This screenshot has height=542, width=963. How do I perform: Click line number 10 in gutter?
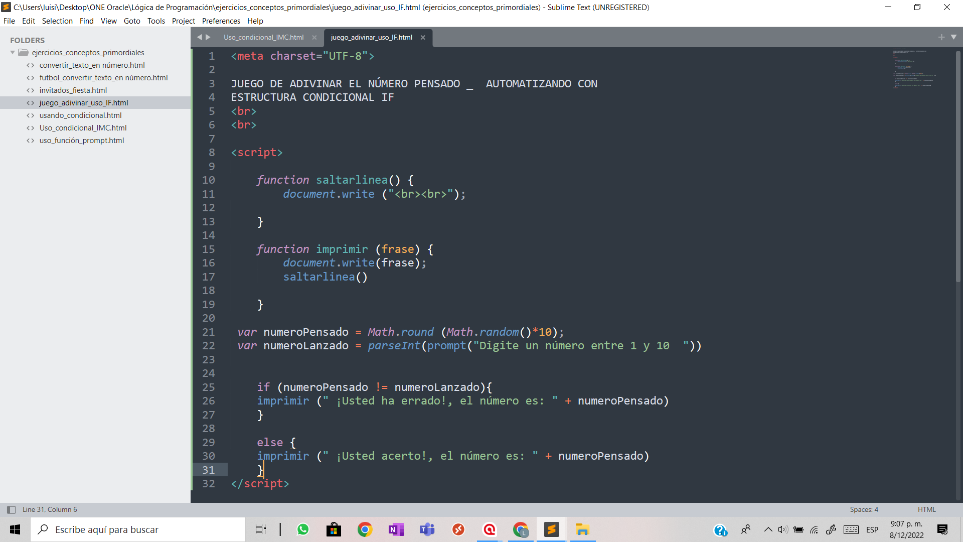click(x=209, y=180)
